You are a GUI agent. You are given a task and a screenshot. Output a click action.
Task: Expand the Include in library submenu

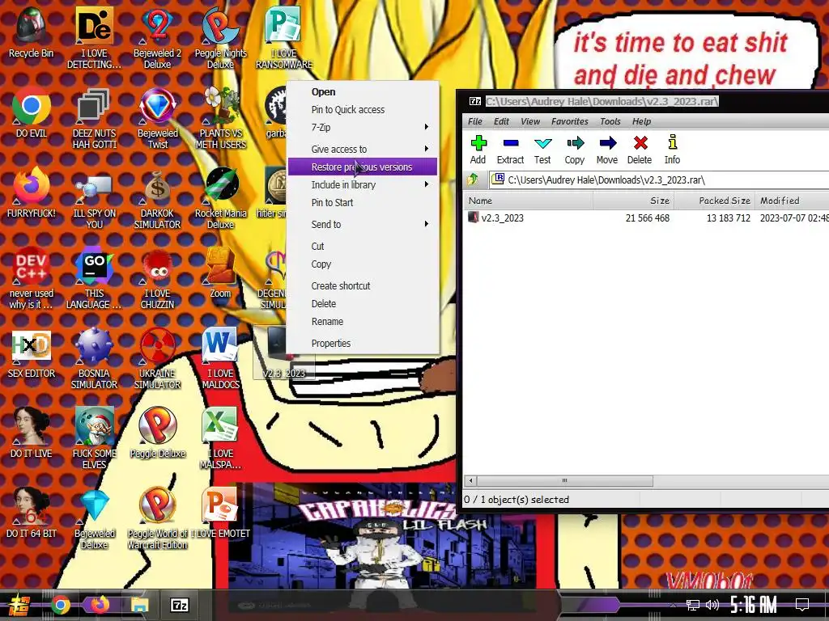click(363, 184)
